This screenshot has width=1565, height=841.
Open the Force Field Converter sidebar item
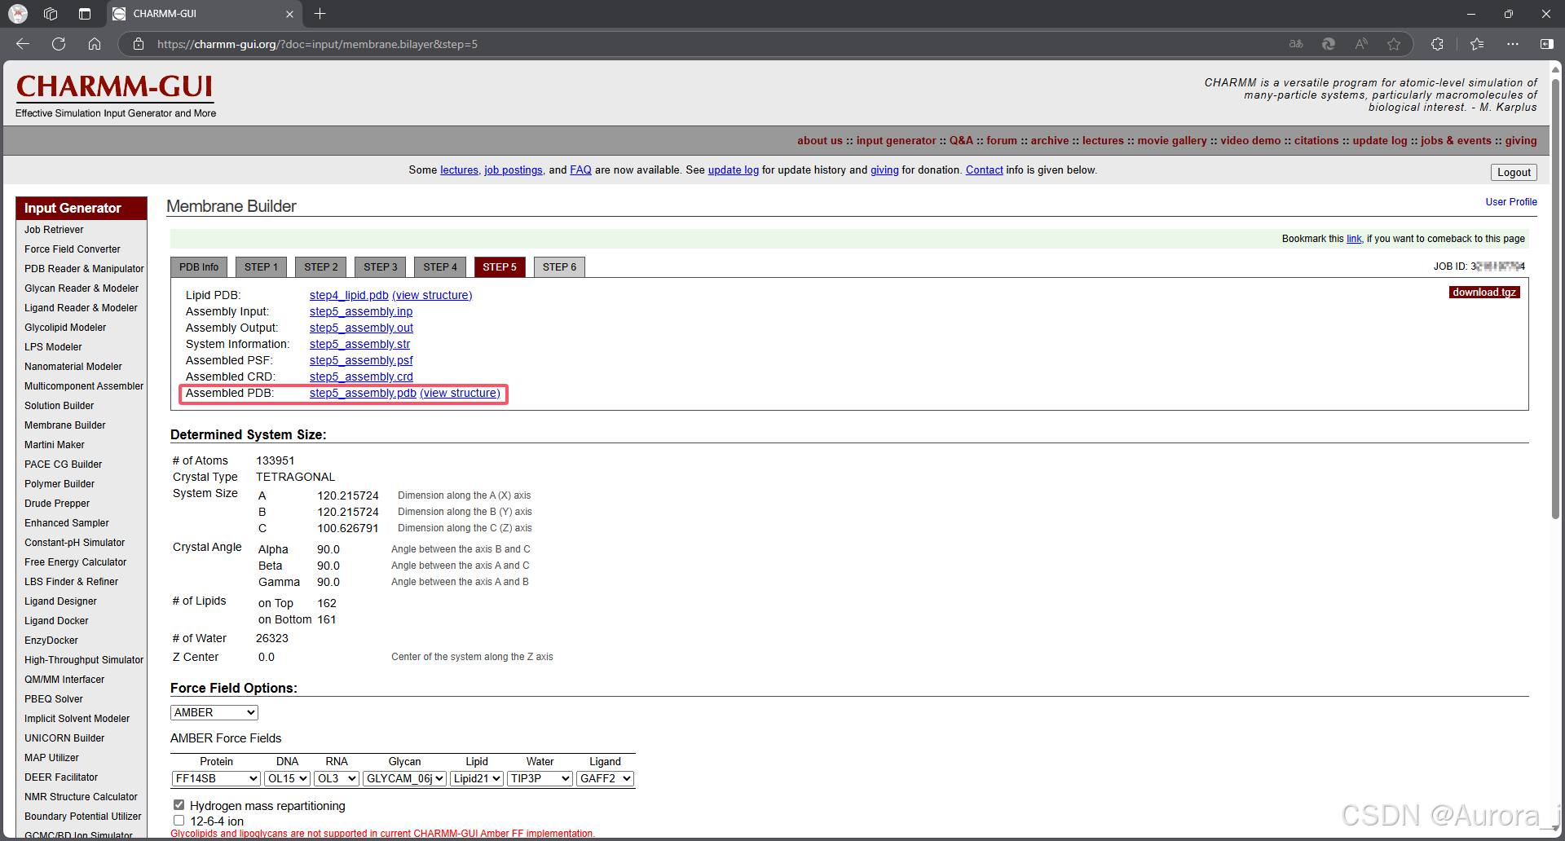[73, 249]
